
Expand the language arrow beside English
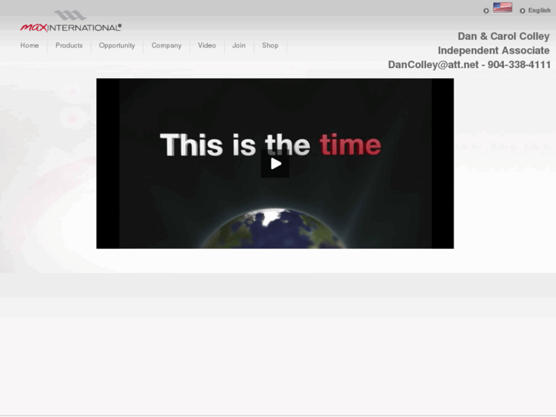pos(522,11)
